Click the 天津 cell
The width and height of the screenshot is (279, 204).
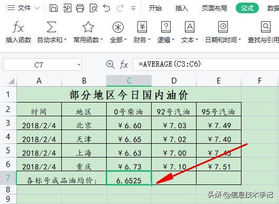point(84,137)
